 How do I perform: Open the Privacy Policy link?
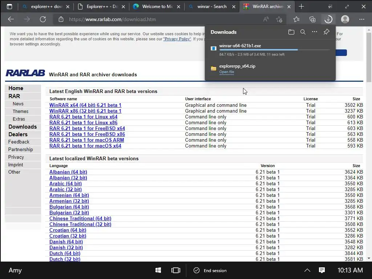coord(177,39)
